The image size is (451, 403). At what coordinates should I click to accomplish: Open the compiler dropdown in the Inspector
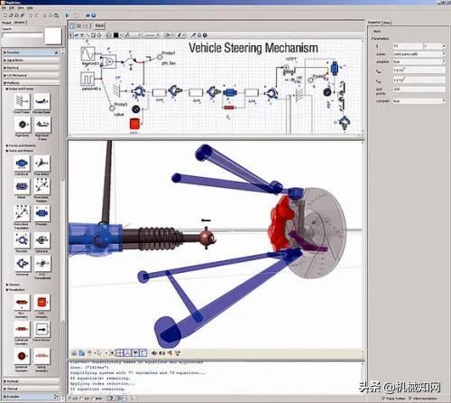coord(419,101)
